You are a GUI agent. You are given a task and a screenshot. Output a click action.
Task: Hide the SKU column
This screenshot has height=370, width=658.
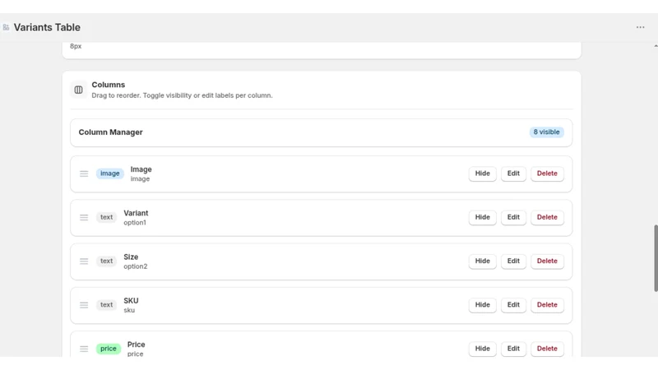[482, 305]
